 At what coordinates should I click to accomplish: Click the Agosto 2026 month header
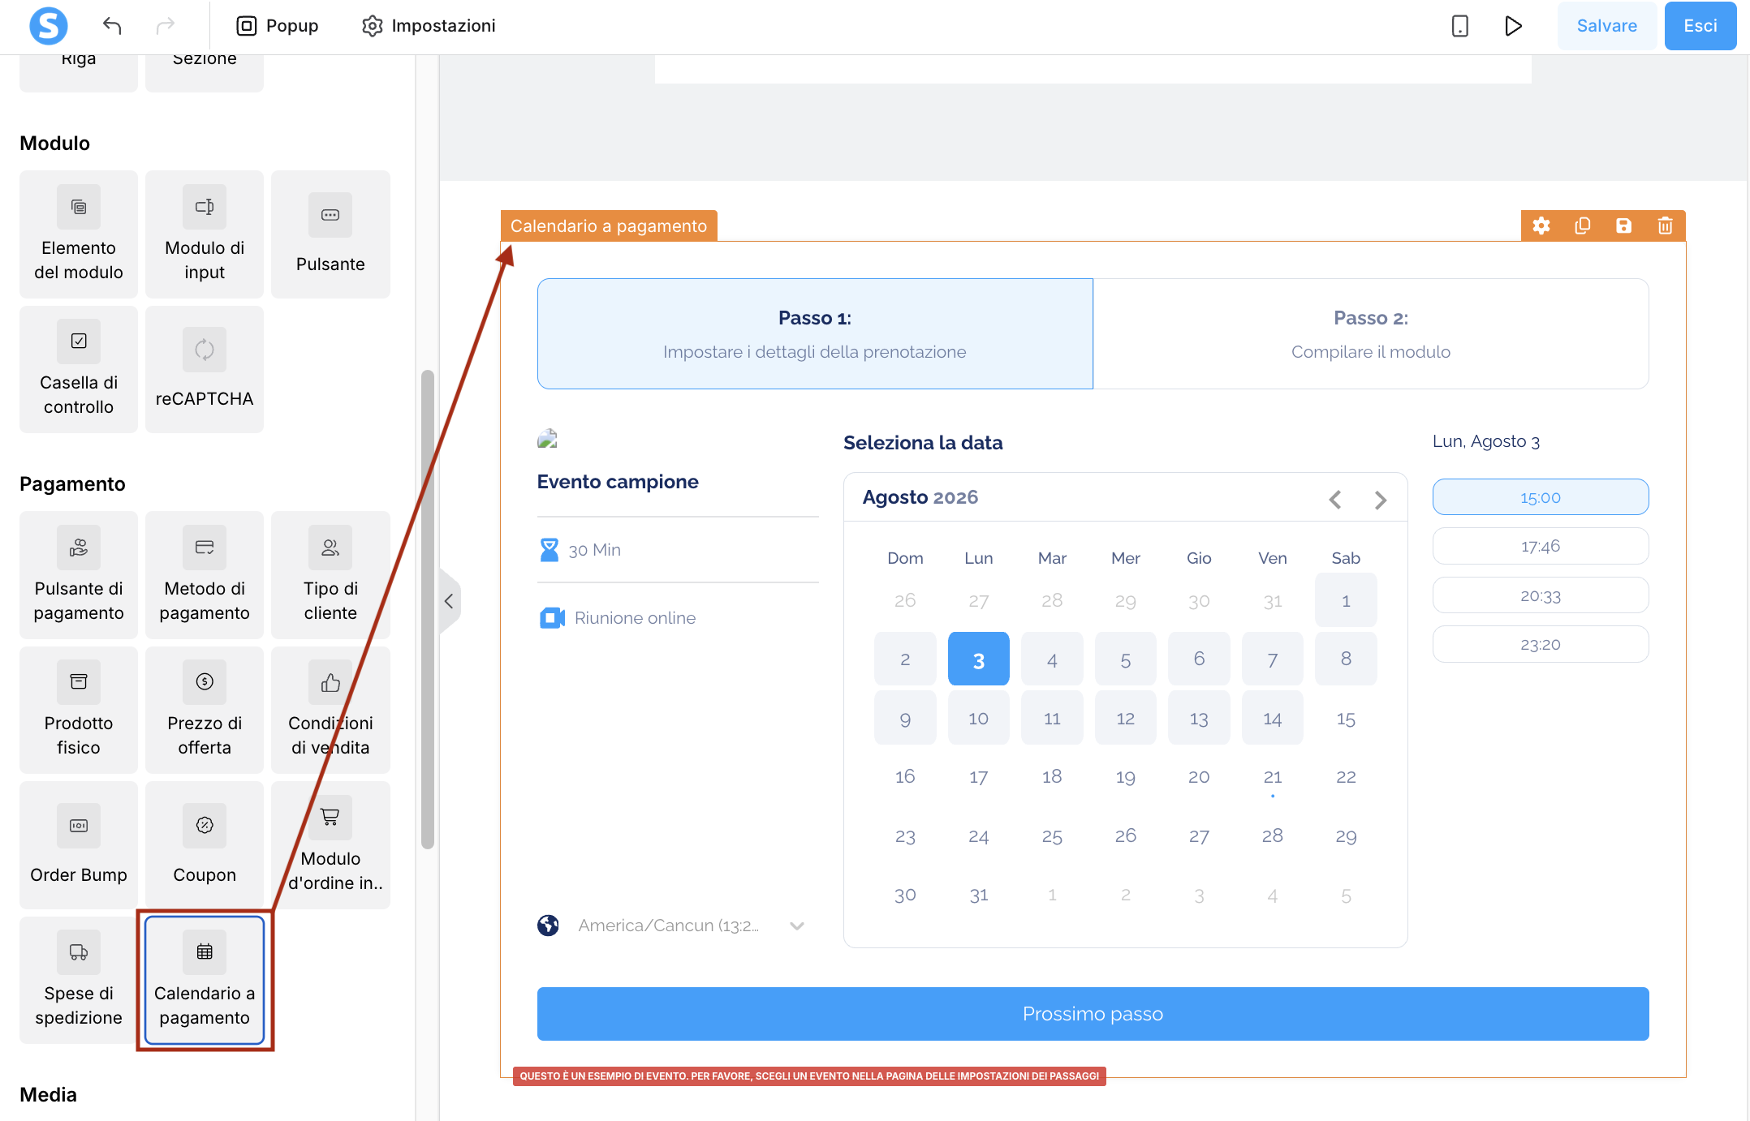(920, 497)
